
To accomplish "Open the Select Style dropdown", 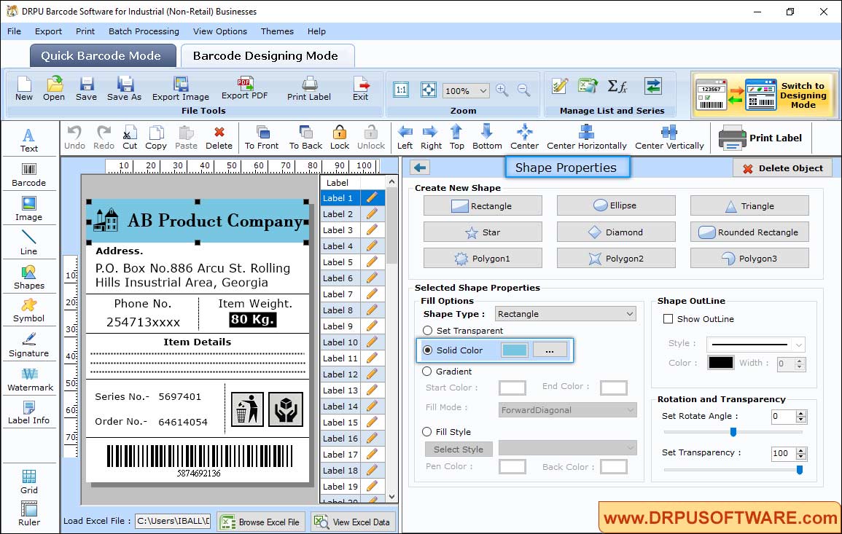I will (x=568, y=448).
